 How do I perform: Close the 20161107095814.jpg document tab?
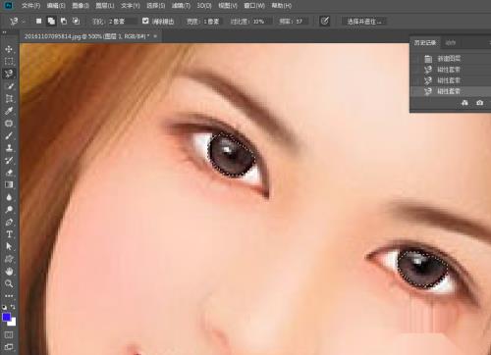tap(155, 36)
